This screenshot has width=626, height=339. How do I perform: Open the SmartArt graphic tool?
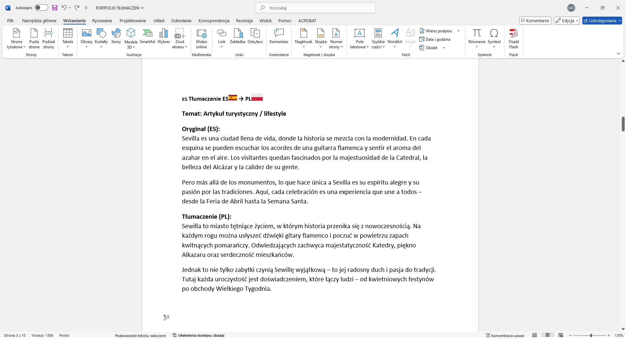[x=147, y=36]
